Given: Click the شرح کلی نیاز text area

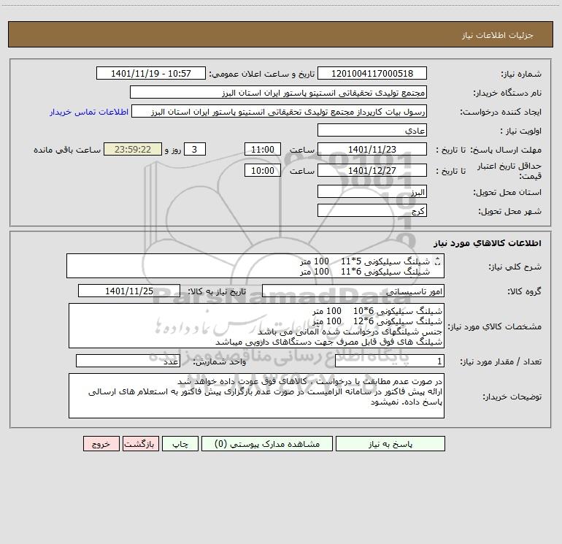Looking at the screenshot, I should [x=255, y=266].
